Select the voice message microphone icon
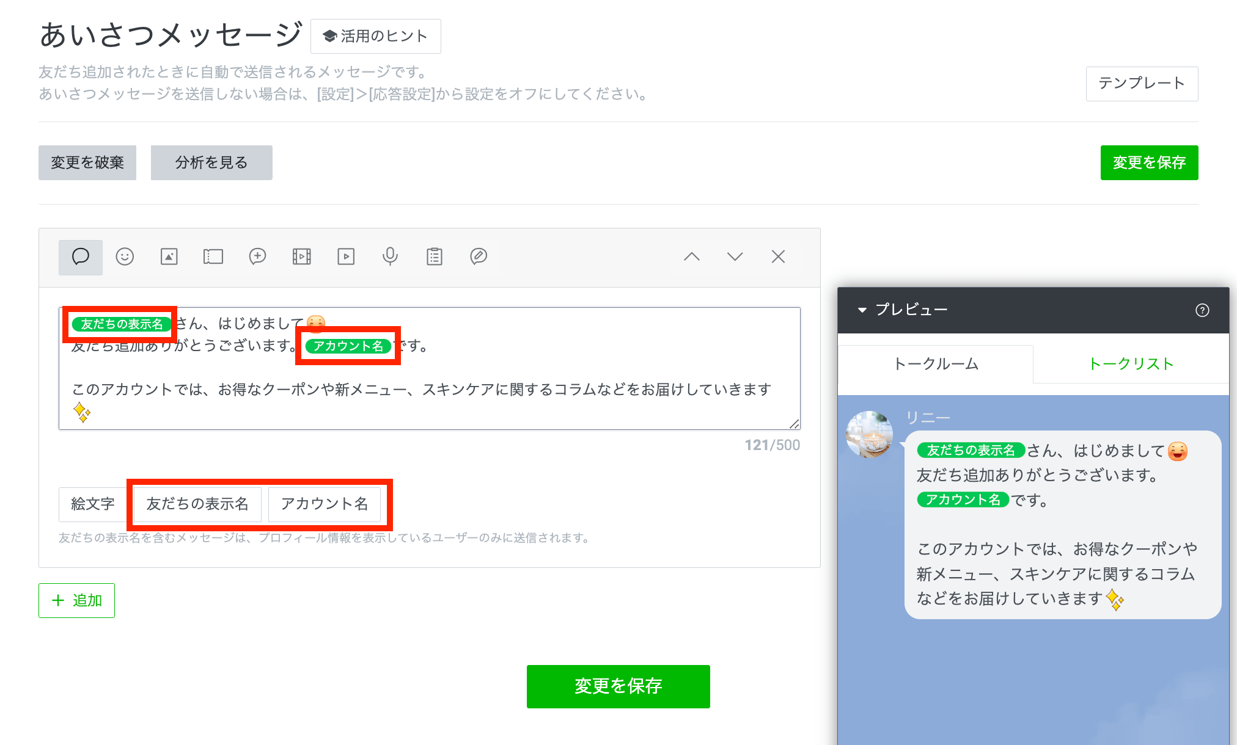Image resolution: width=1237 pixels, height=745 pixels. [390, 257]
